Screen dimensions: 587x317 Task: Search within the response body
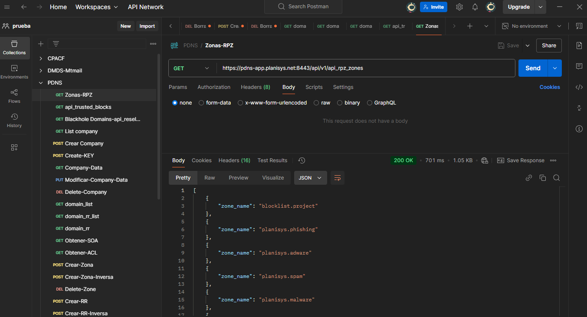[557, 178]
